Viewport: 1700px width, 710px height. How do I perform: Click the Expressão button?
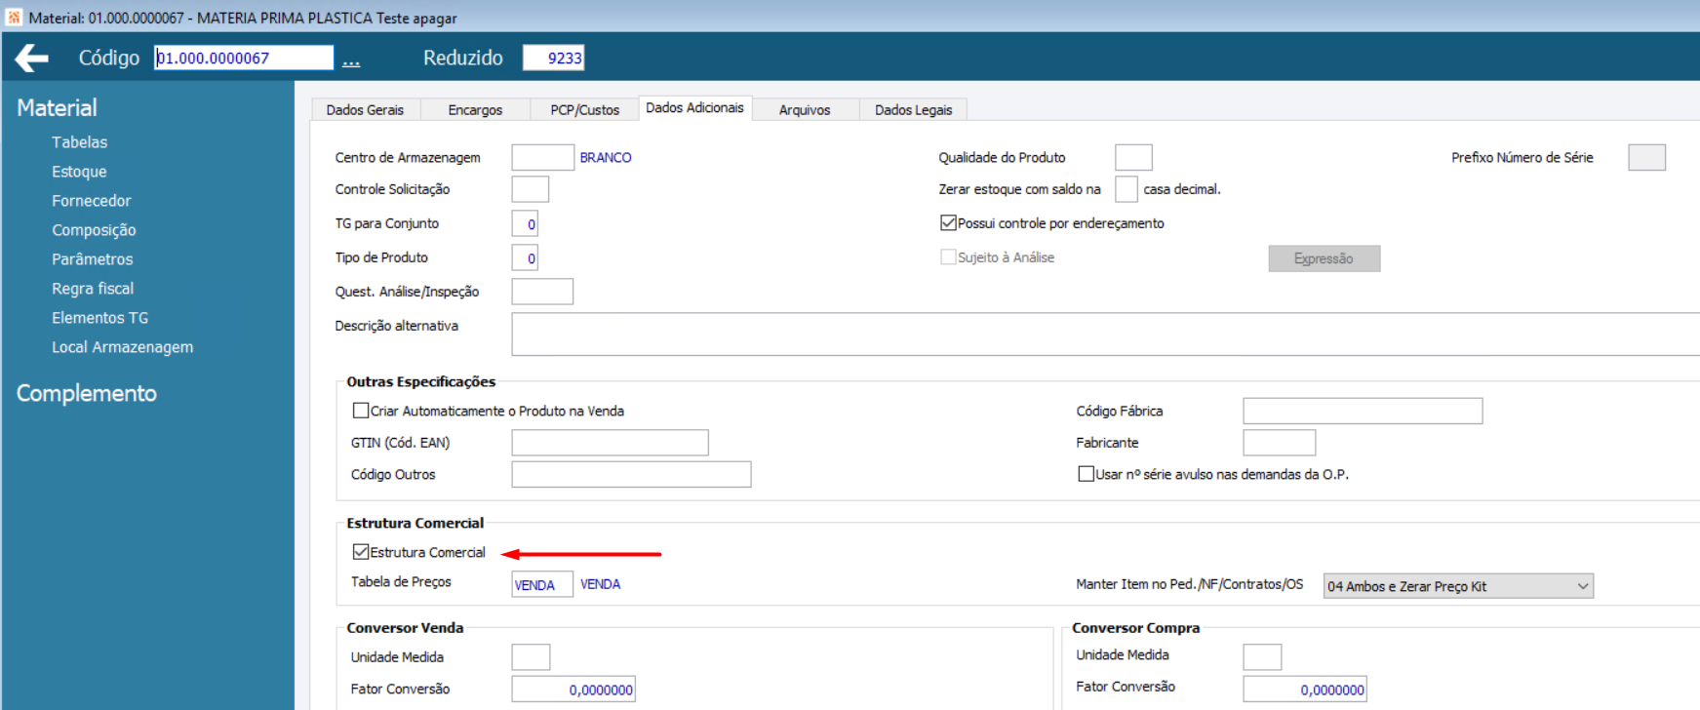[x=1324, y=258]
